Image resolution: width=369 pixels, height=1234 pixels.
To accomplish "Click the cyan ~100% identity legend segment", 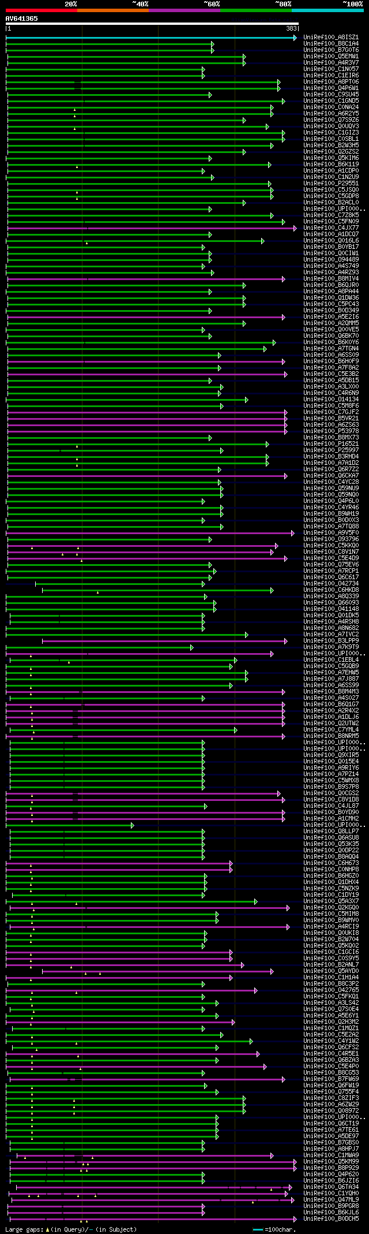I will [x=327, y=10].
